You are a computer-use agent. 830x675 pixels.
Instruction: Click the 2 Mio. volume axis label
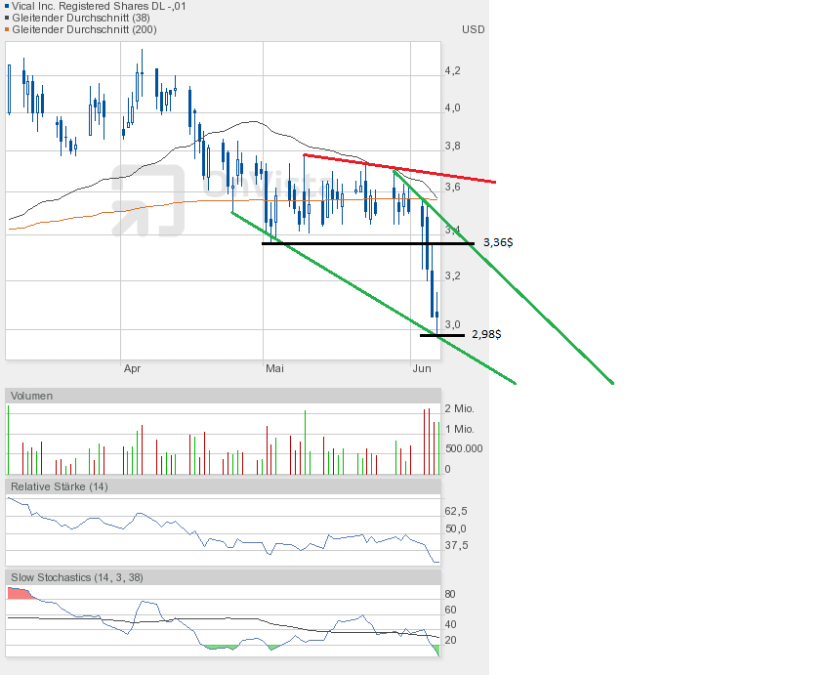click(459, 408)
